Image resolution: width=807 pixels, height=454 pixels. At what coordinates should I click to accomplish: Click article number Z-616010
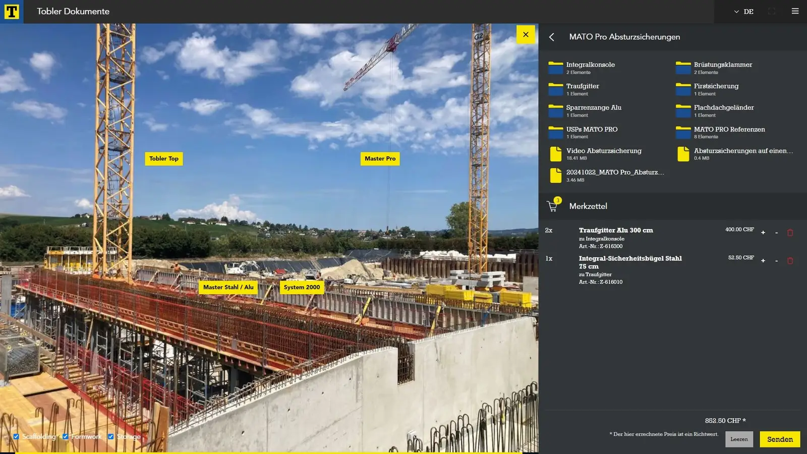[601, 282]
